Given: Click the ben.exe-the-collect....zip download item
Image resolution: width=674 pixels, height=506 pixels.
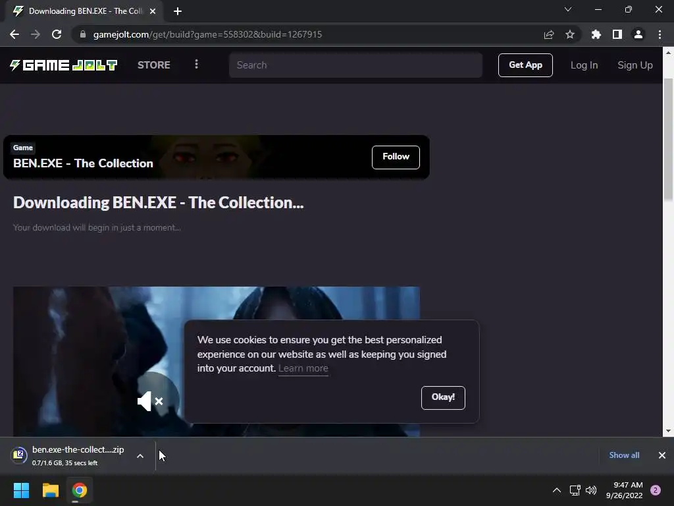Looking at the screenshot, I should click(x=78, y=456).
